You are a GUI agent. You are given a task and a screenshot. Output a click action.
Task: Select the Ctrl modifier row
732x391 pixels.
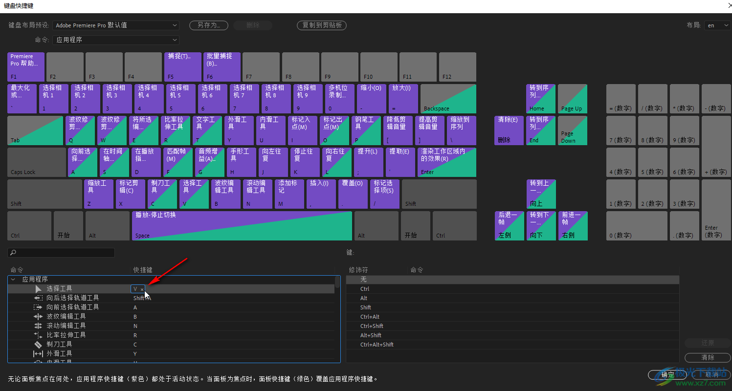(512, 289)
